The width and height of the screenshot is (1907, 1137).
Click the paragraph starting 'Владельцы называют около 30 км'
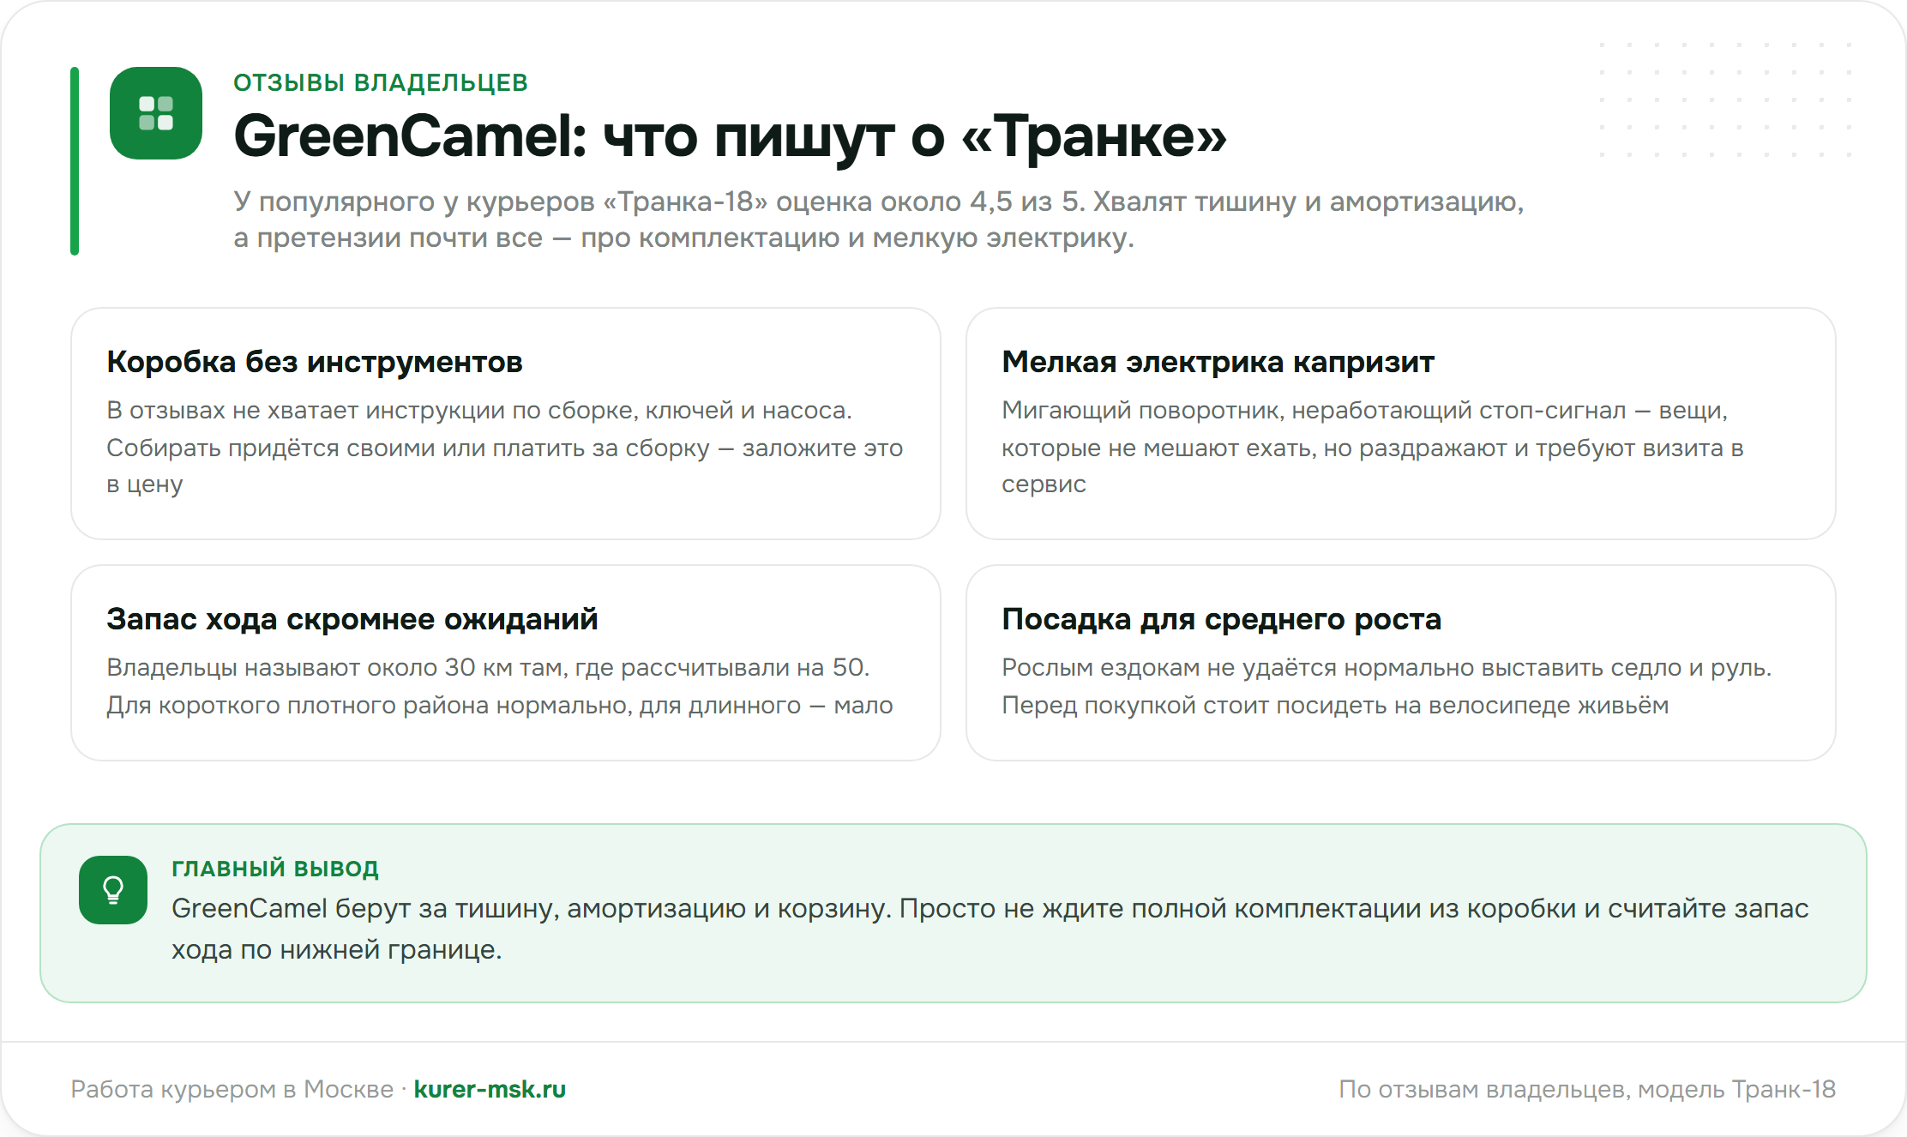(x=500, y=686)
